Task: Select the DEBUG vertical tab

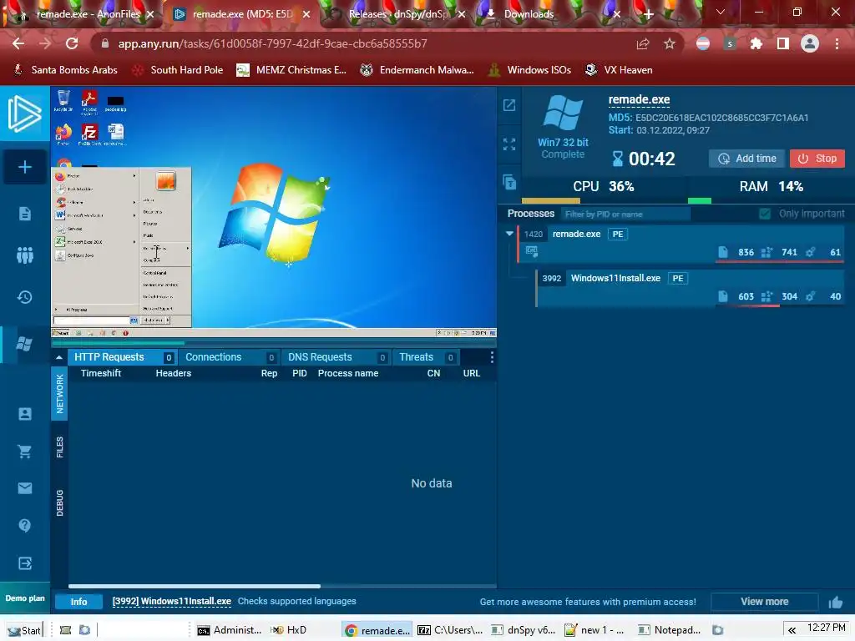Action: [x=59, y=502]
